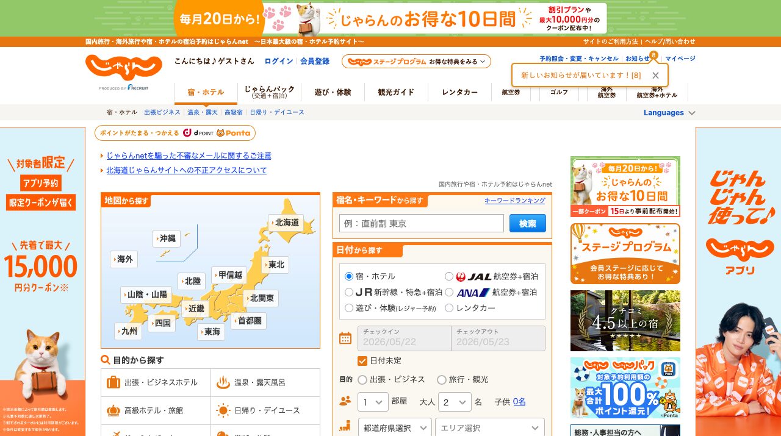Select JR 新幹線・特急+宿泊 radio option
Screen dimensions: 781x436
[349, 292]
